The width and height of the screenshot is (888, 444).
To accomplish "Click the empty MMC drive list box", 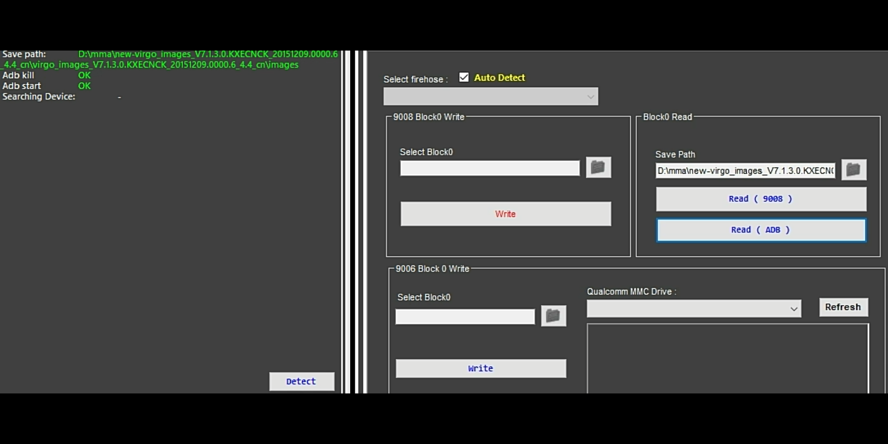I will [x=727, y=358].
